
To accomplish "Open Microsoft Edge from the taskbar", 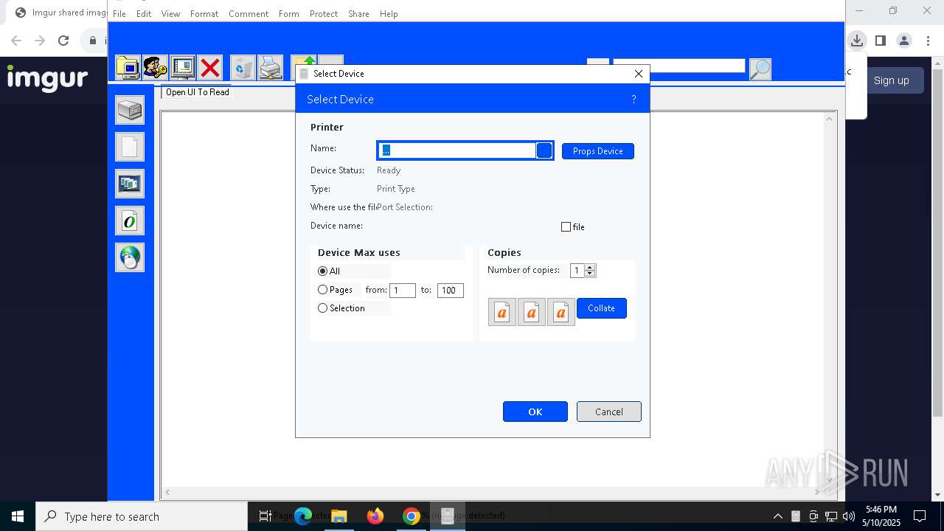I will [x=303, y=516].
